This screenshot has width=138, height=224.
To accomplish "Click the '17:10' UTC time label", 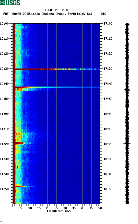I will [x=108, y=39].
